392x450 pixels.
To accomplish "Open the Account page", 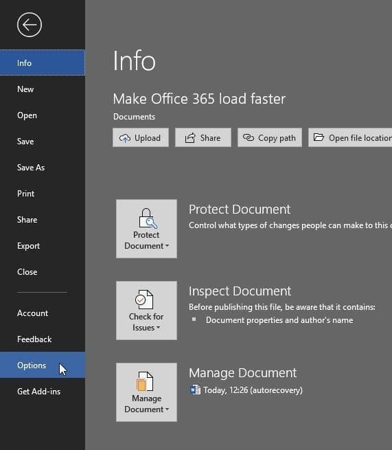I will click(43, 313).
